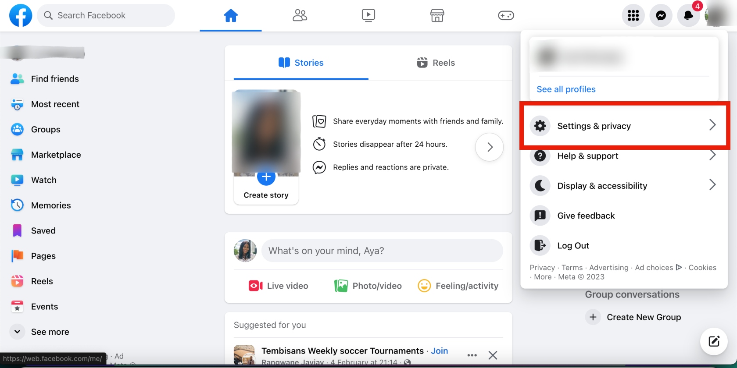Click the More footer link

(543, 277)
